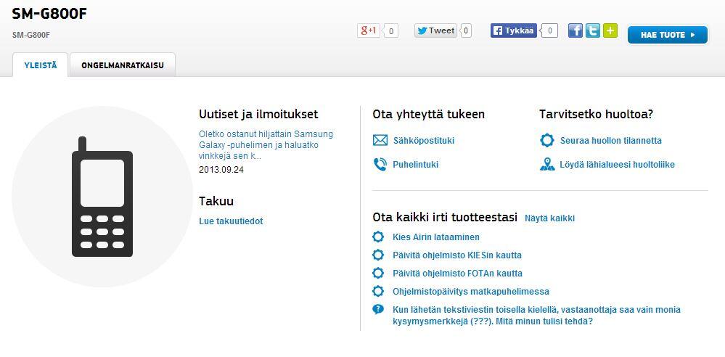This screenshot has width=725, height=357.
Task: Open Puhelintuki link
Action: click(x=416, y=164)
